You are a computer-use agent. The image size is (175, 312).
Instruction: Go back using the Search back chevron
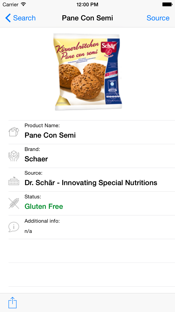coord(20,18)
